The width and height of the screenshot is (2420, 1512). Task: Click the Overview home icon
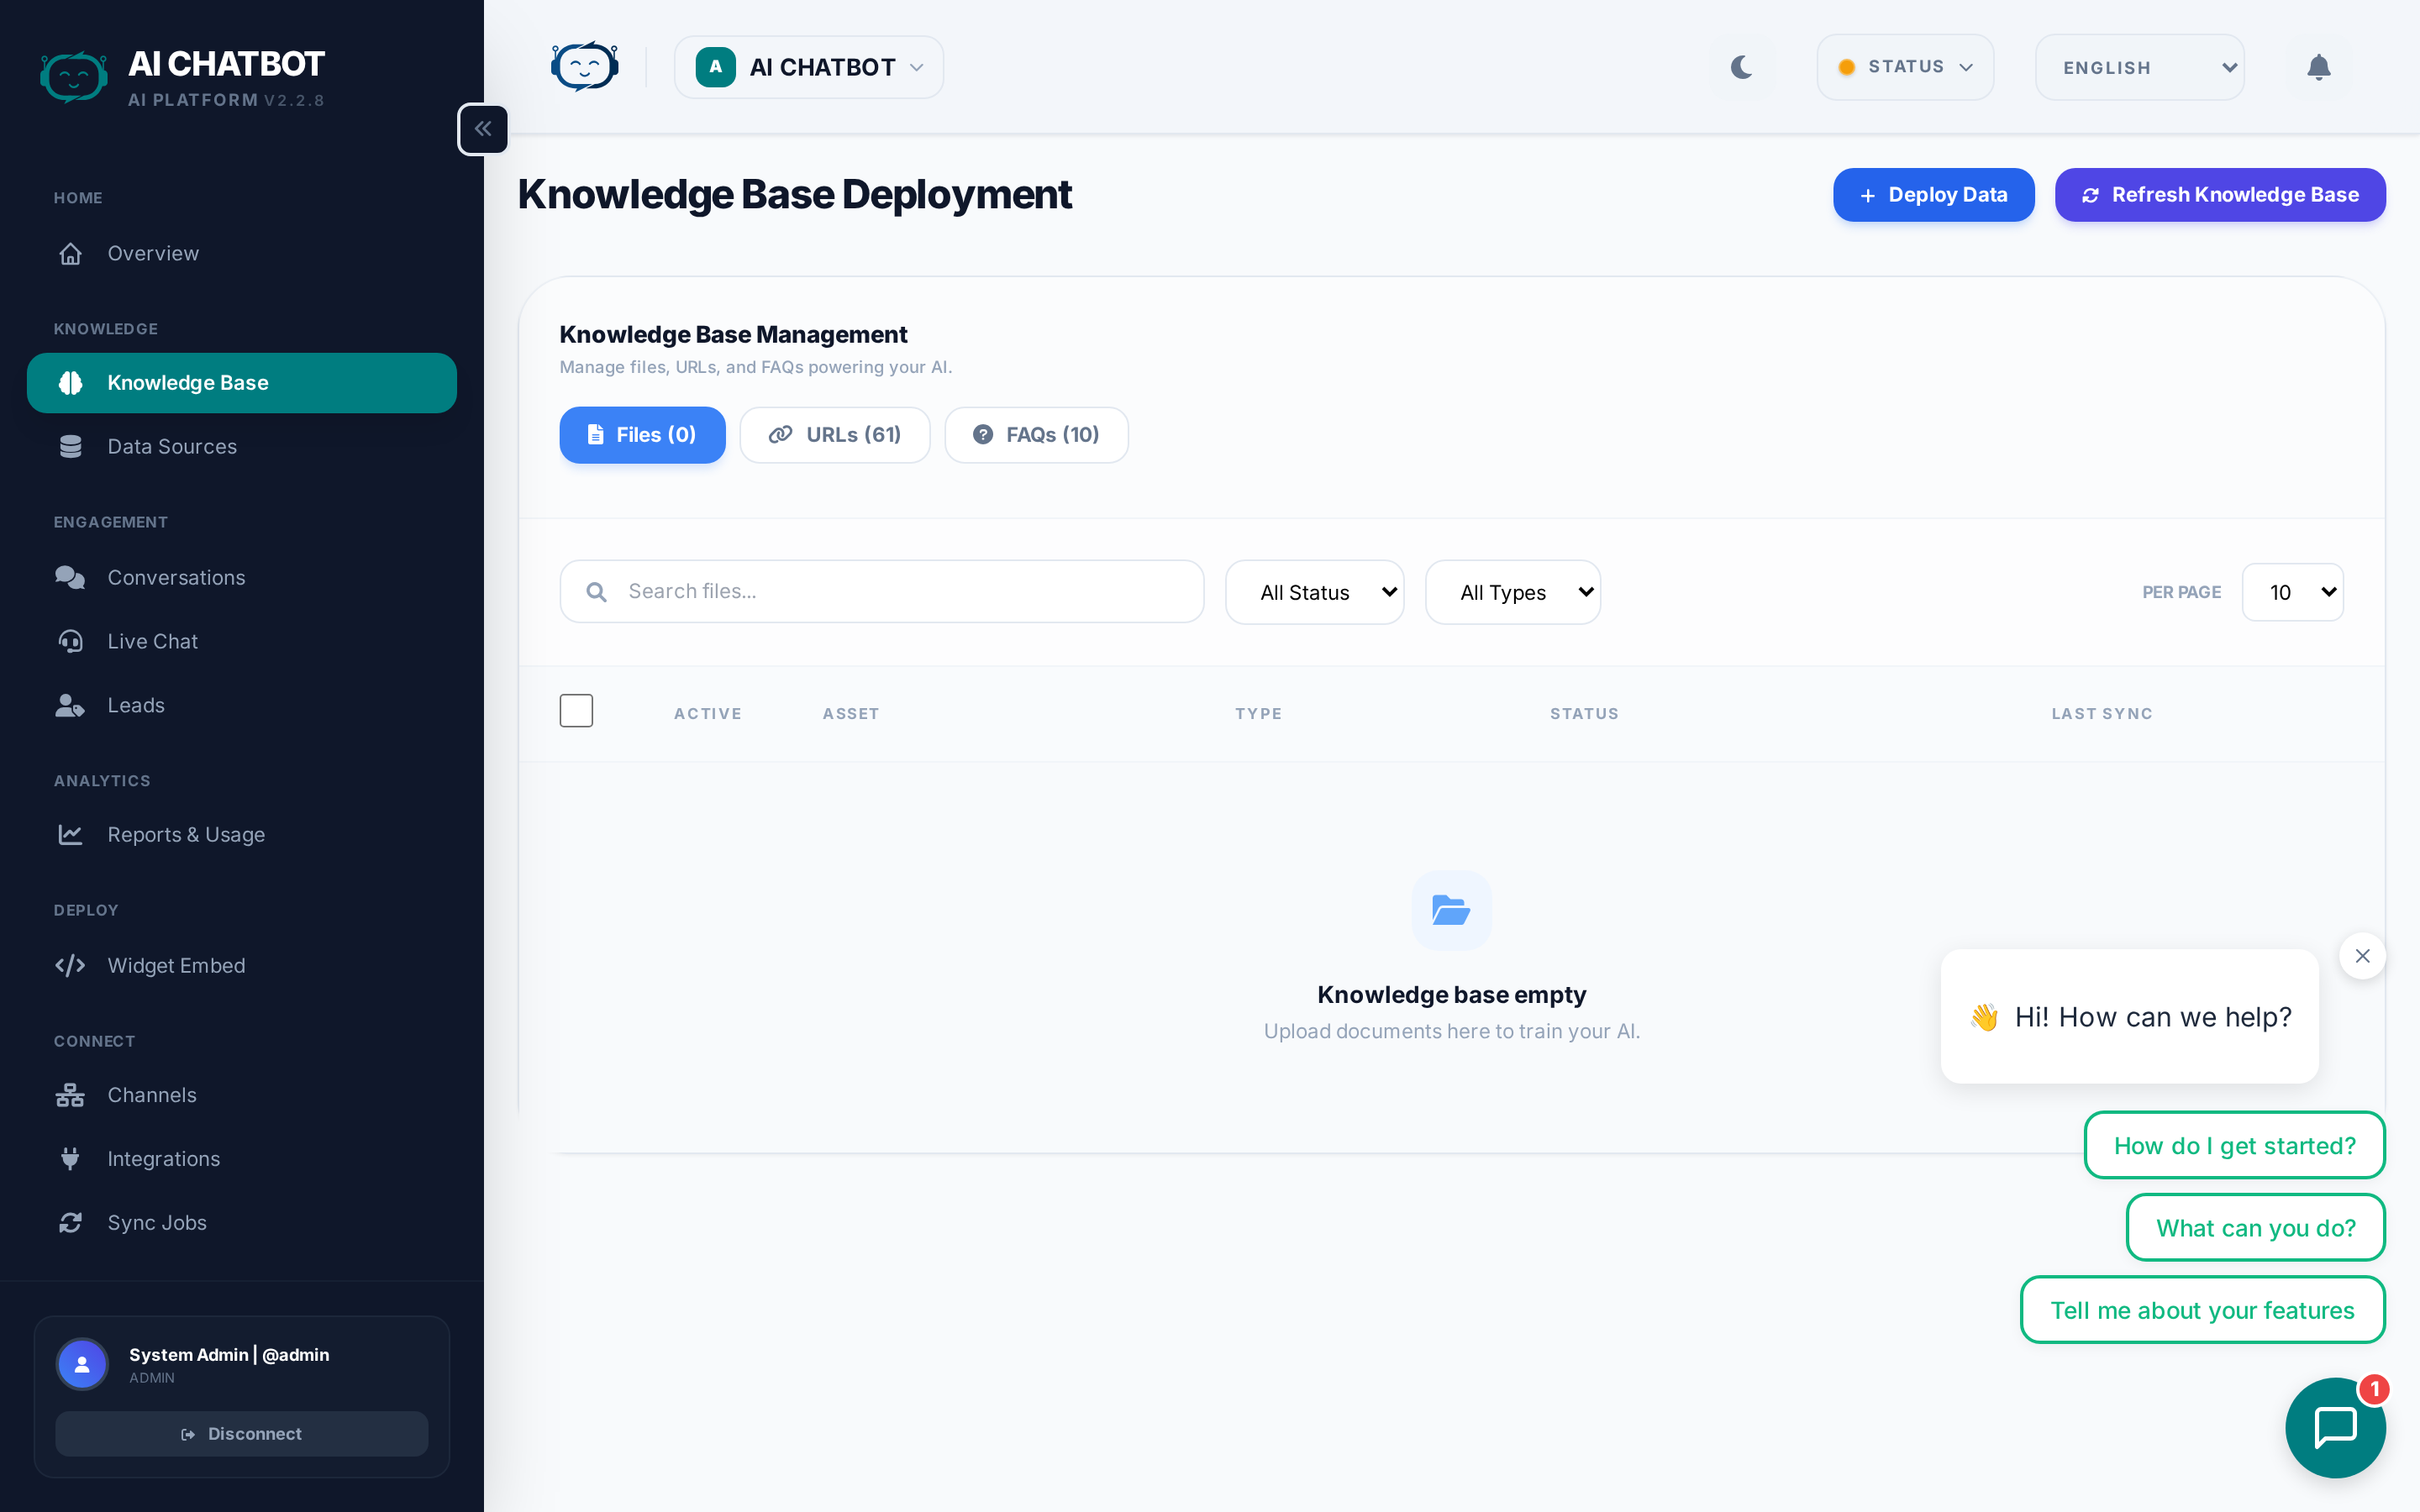click(x=70, y=254)
